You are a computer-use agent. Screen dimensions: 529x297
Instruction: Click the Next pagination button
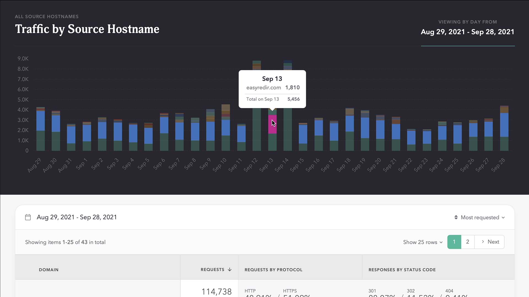point(490,242)
